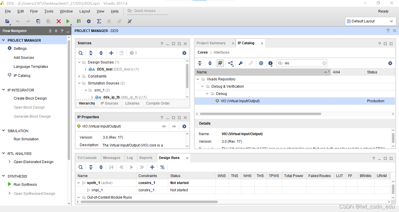Image resolution: width=399 pixels, height=212 pixels.
Task: Open the Compile Order tab
Action: click(x=158, y=103)
